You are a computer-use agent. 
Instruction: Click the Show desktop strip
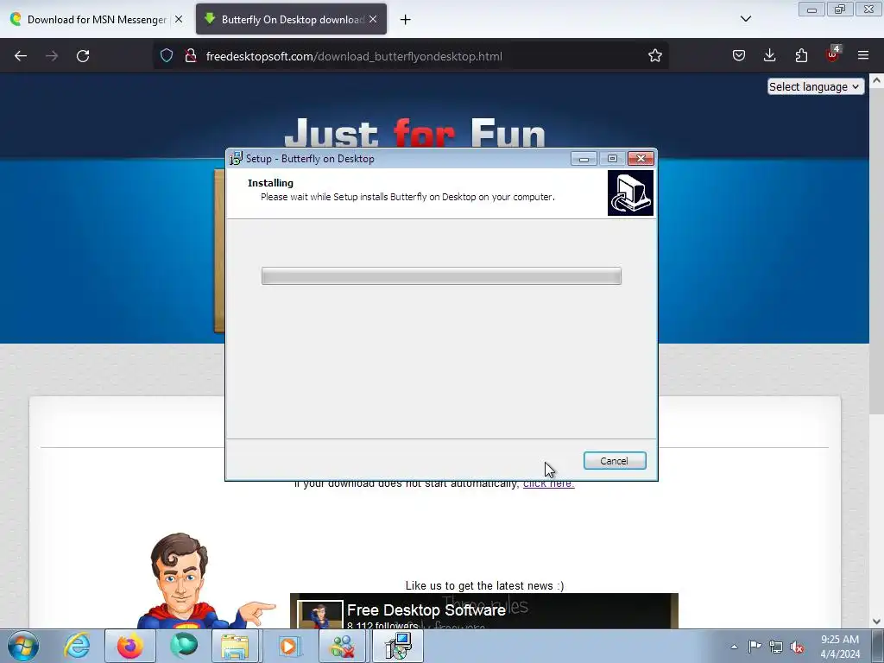[878, 646]
